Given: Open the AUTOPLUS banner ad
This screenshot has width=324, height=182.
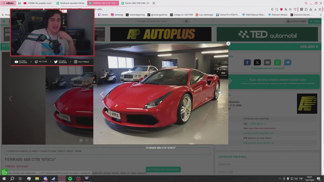Looking at the screenshot, I should pyautogui.click(x=161, y=34).
